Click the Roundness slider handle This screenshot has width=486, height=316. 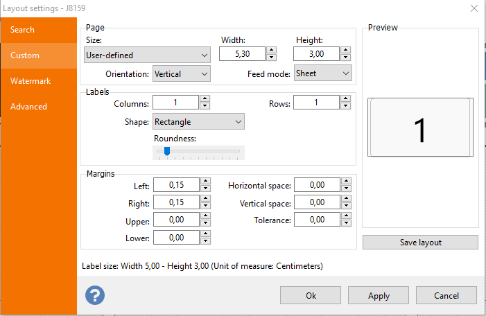167,151
